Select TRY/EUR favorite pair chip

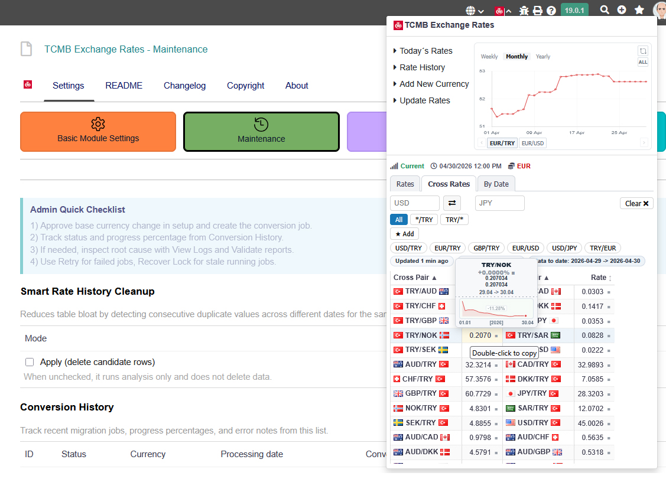click(x=603, y=248)
